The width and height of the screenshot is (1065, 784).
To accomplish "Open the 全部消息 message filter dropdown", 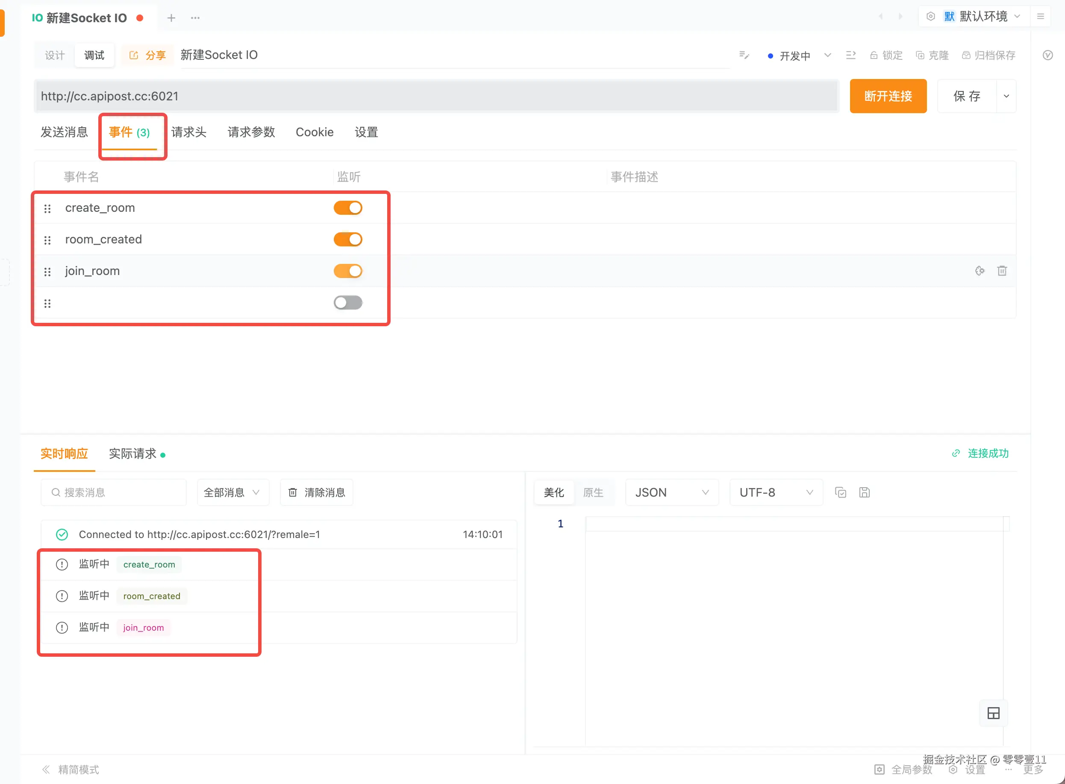I will click(232, 493).
